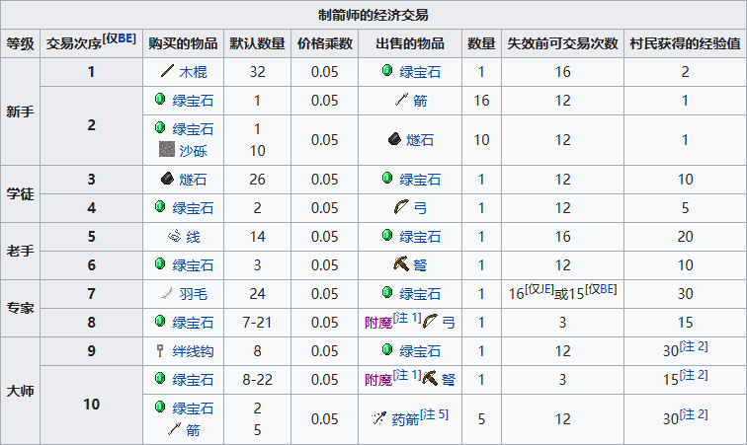Click the tripwire hook icon beside 绊线钩
Screen dimensions: 747x445
159,351
